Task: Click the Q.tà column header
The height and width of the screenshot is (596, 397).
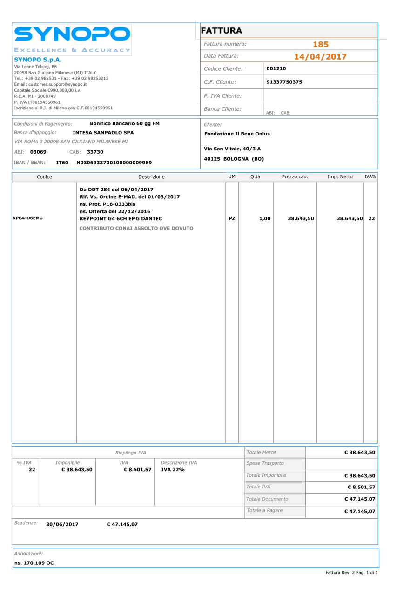Action: tap(255, 177)
